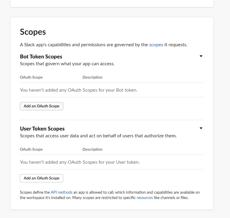The image size is (230, 218).
Task: Select OAuth Scope column header in Bot table
Action: click(x=31, y=77)
